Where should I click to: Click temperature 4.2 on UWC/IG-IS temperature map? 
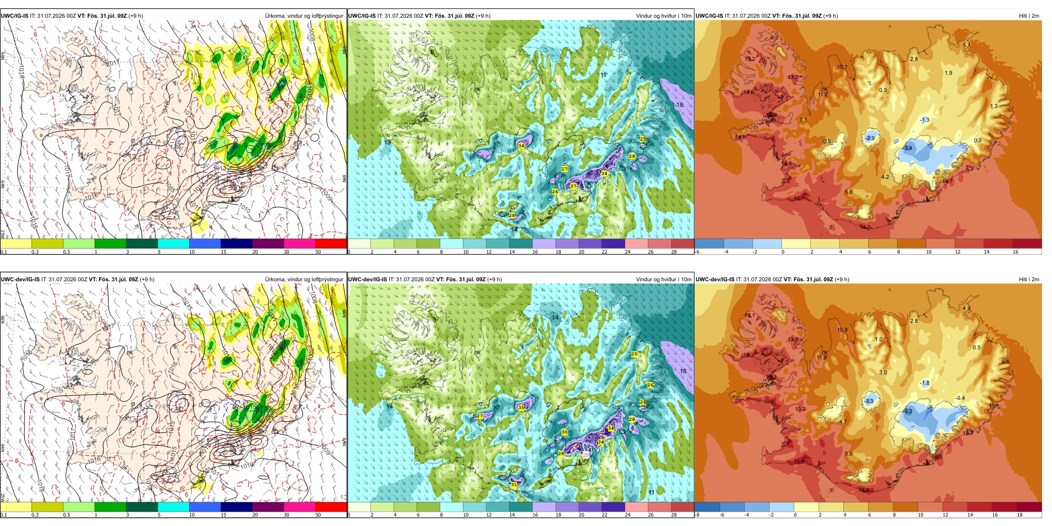pos(885,177)
